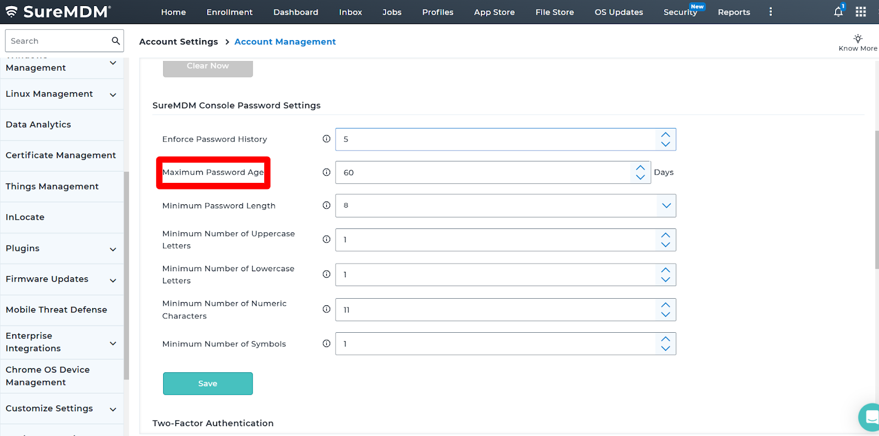Screen dimensions: 879x436
Task: Open the Dashboard tab
Action: [296, 12]
